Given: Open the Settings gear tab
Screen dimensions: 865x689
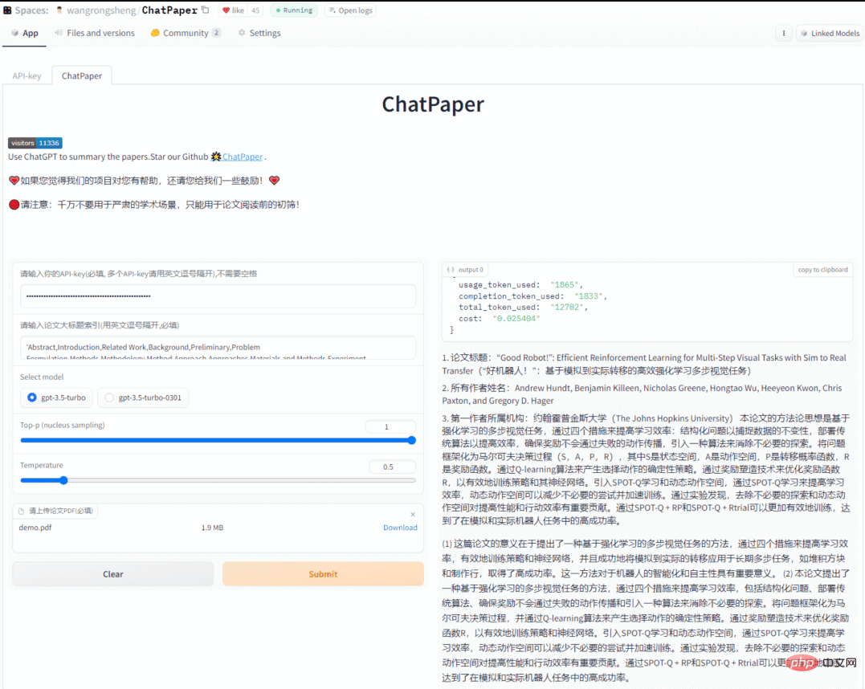Looking at the screenshot, I should pos(259,33).
